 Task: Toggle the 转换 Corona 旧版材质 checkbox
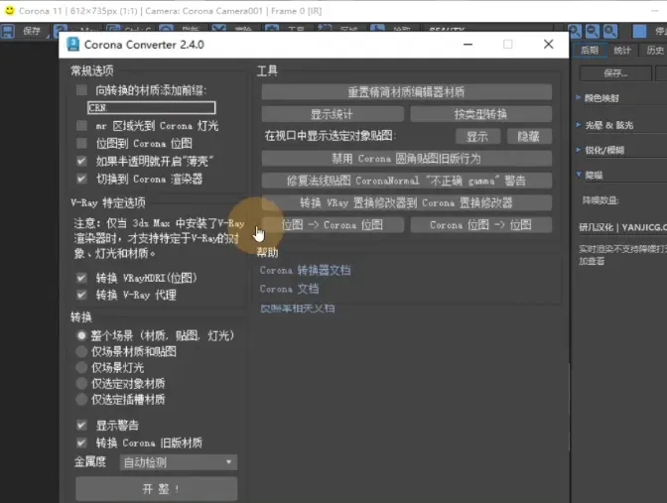[81, 442]
